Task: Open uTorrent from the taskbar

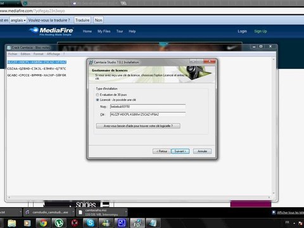Action: click(x=59, y=223)
